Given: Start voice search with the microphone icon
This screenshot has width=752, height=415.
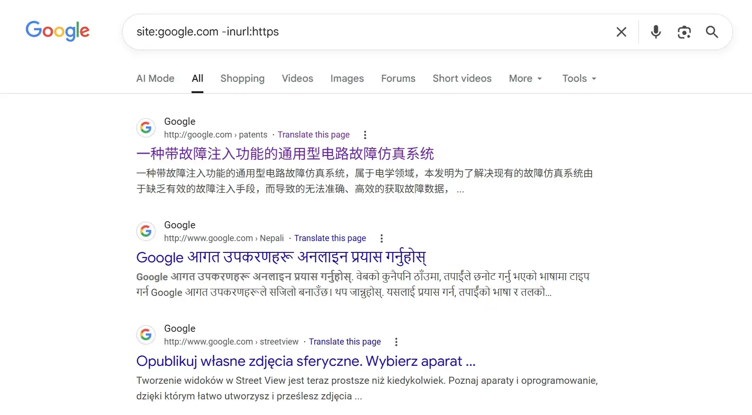Looking at the screenshot, I should [656, 32].
